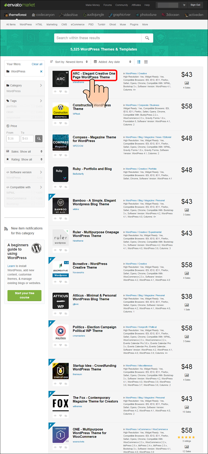The height and width of the screenshot is (454, 208).
Task: Click the five-star rating of ONE Multipurpose theme
Action: 187,437
